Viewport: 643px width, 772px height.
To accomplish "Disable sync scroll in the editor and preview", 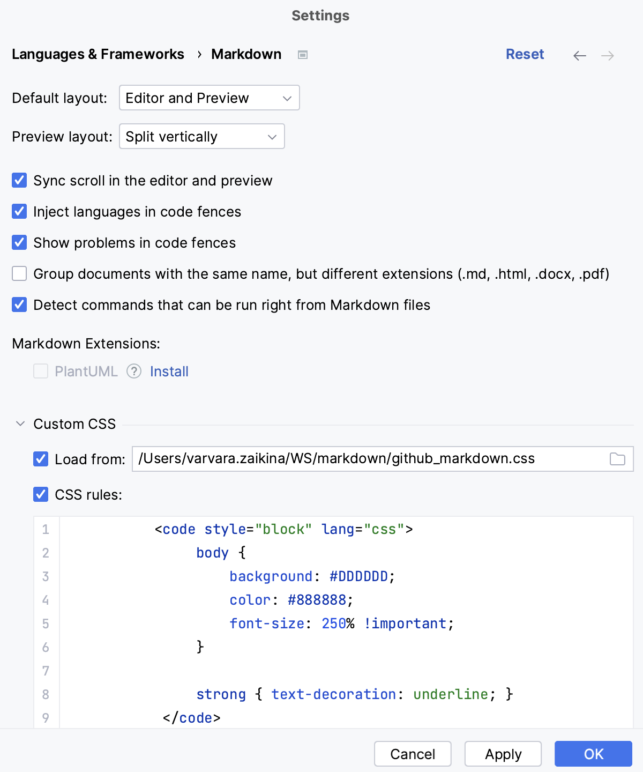I will tap(19, 181).
